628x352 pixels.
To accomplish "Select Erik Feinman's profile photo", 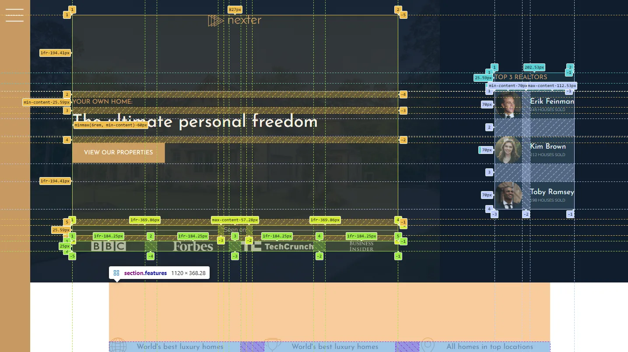I will tap(509, 105).
